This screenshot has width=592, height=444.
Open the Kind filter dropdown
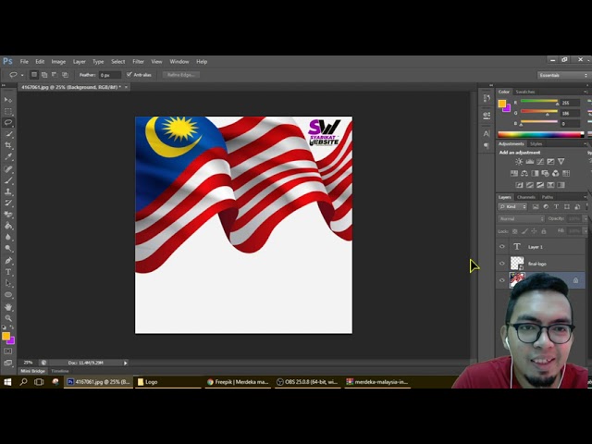512,206
